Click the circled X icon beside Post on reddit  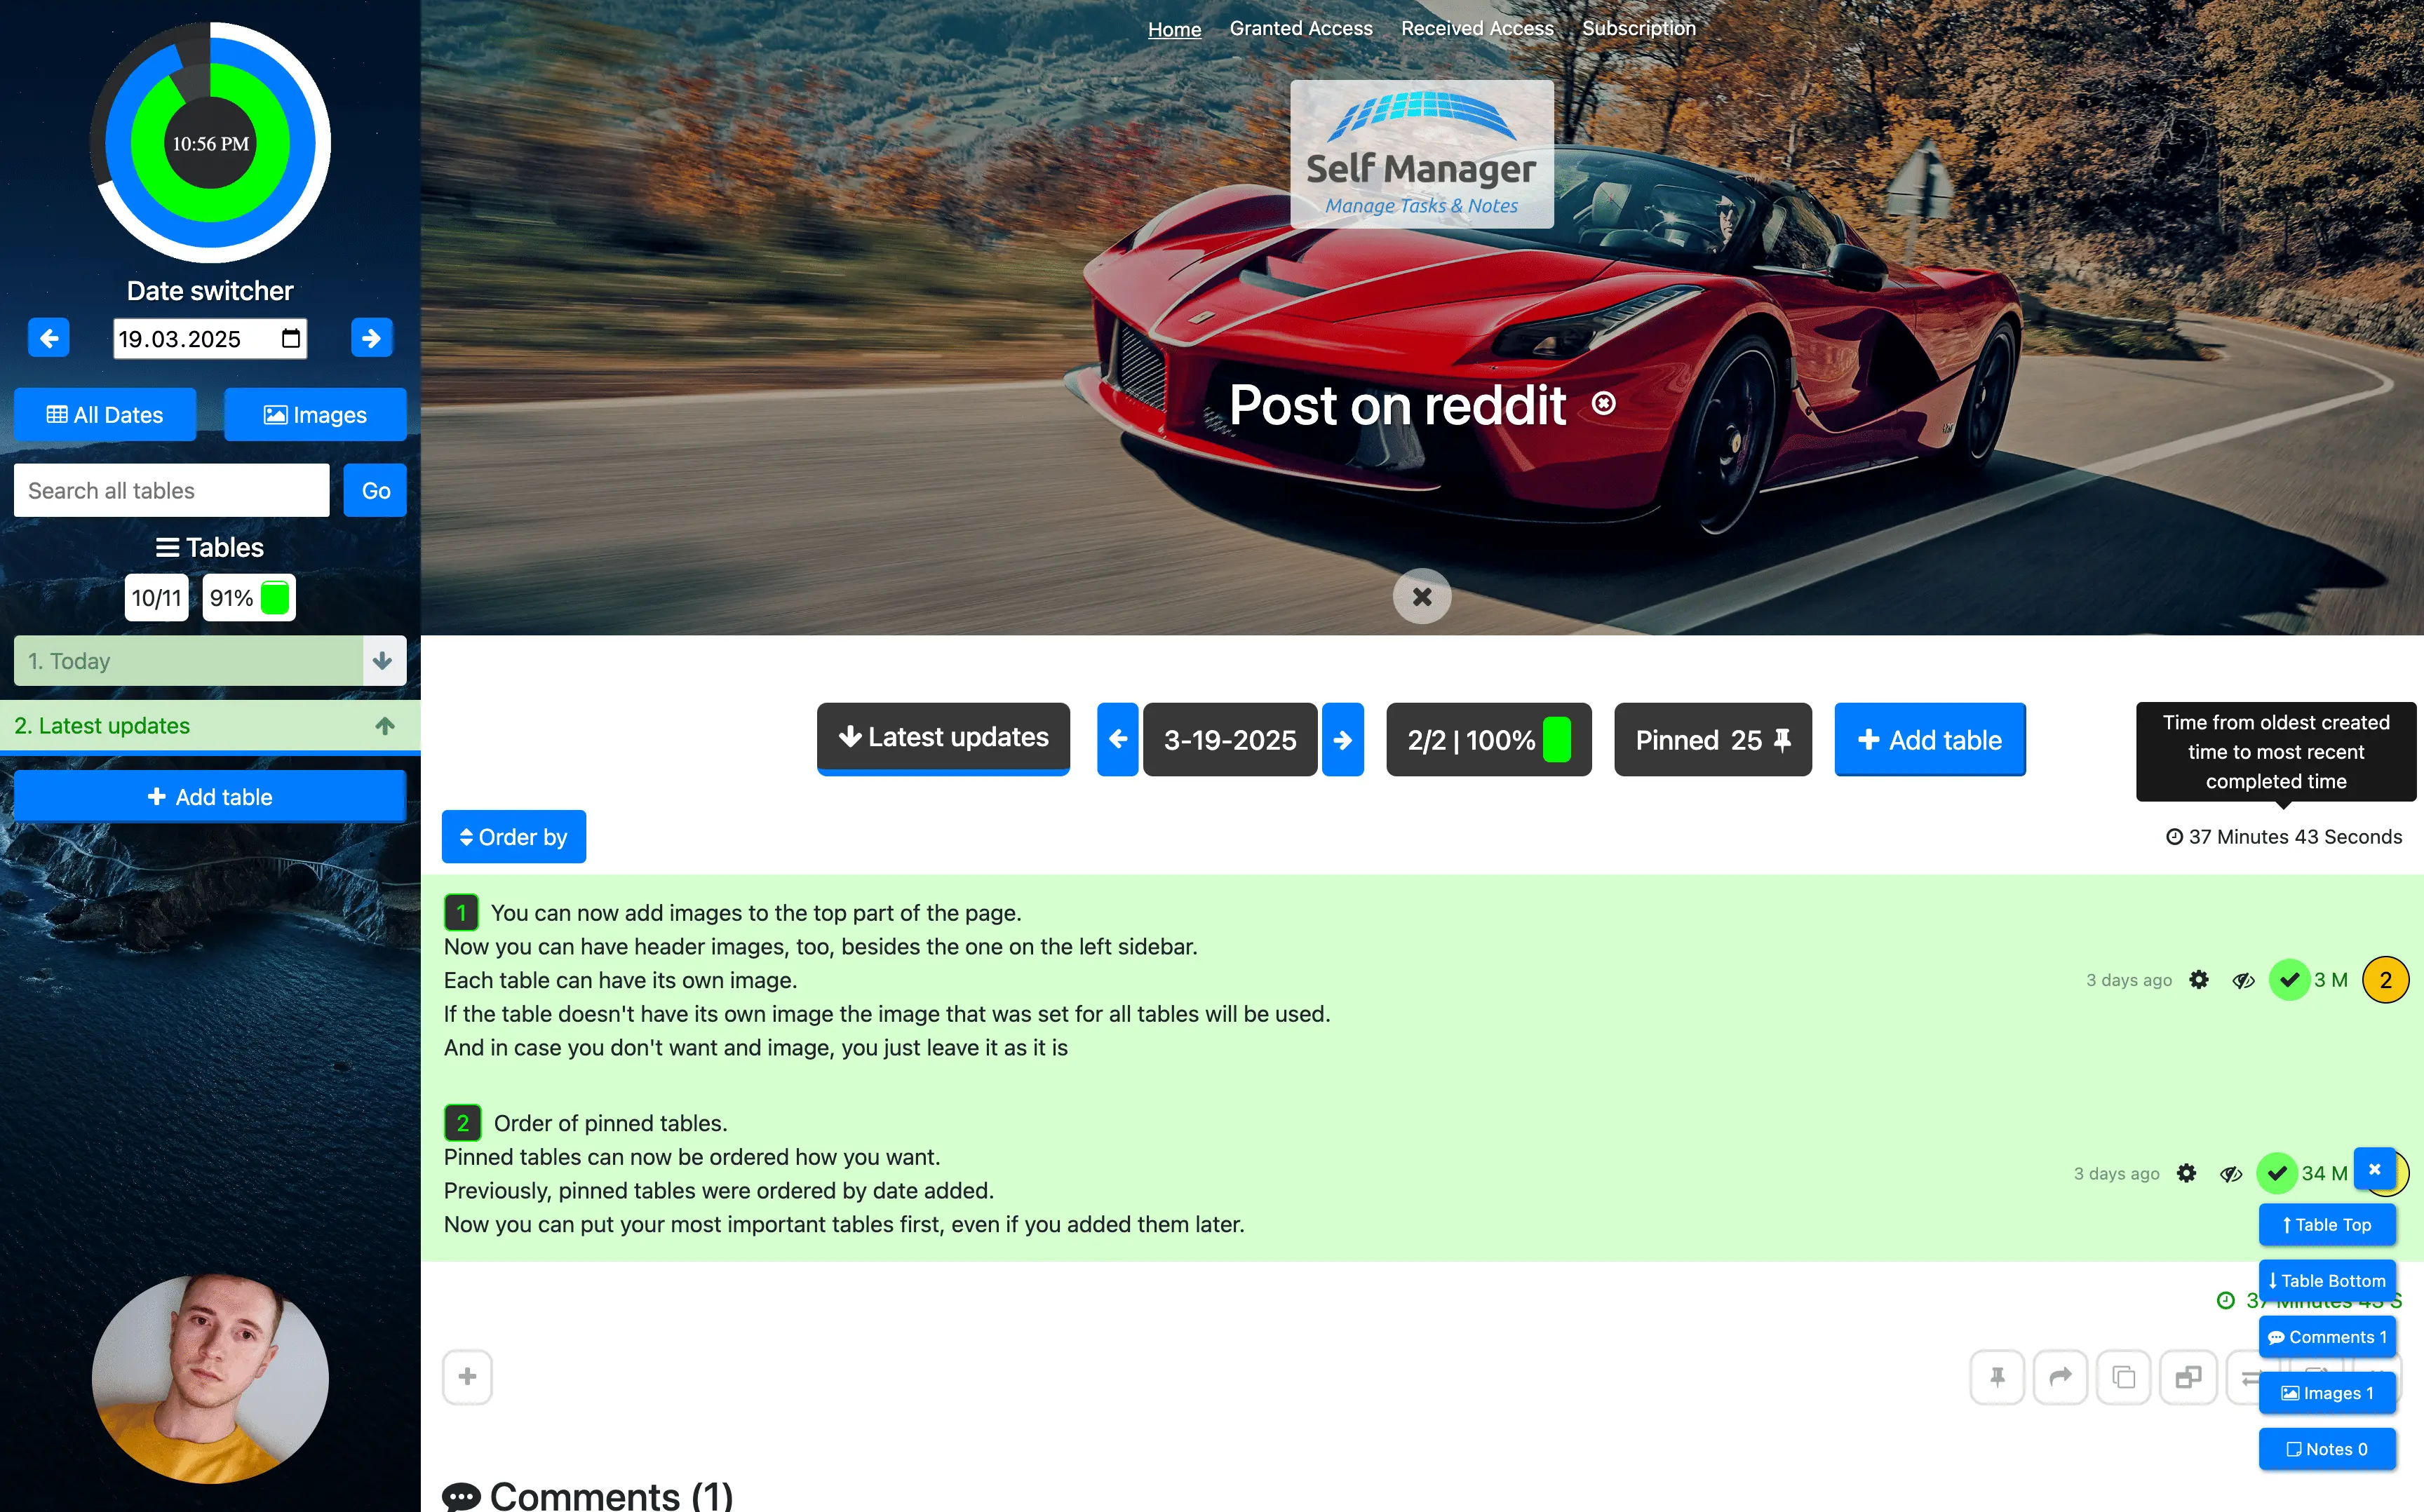[x=1604, y=403]
